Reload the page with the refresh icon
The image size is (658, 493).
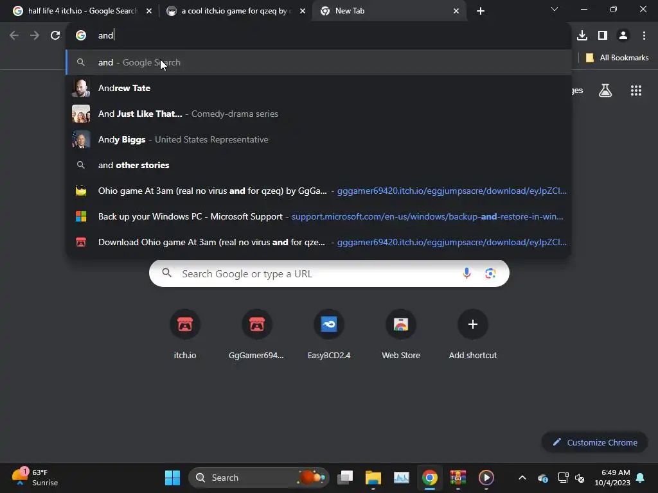pos(55,35)
